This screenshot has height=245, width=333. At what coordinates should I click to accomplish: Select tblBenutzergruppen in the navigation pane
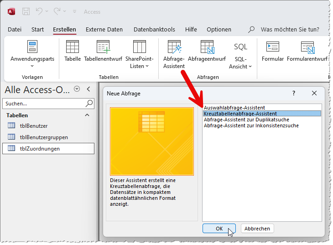(x=44, y=137)
